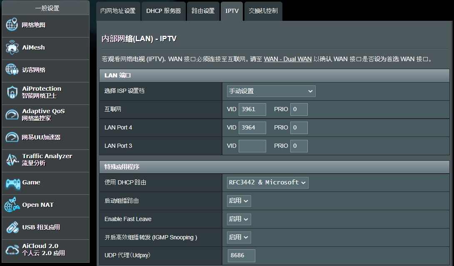Switch to the DHCP 服务器 tab
454x266 pixels.
[x=163, y=11]
